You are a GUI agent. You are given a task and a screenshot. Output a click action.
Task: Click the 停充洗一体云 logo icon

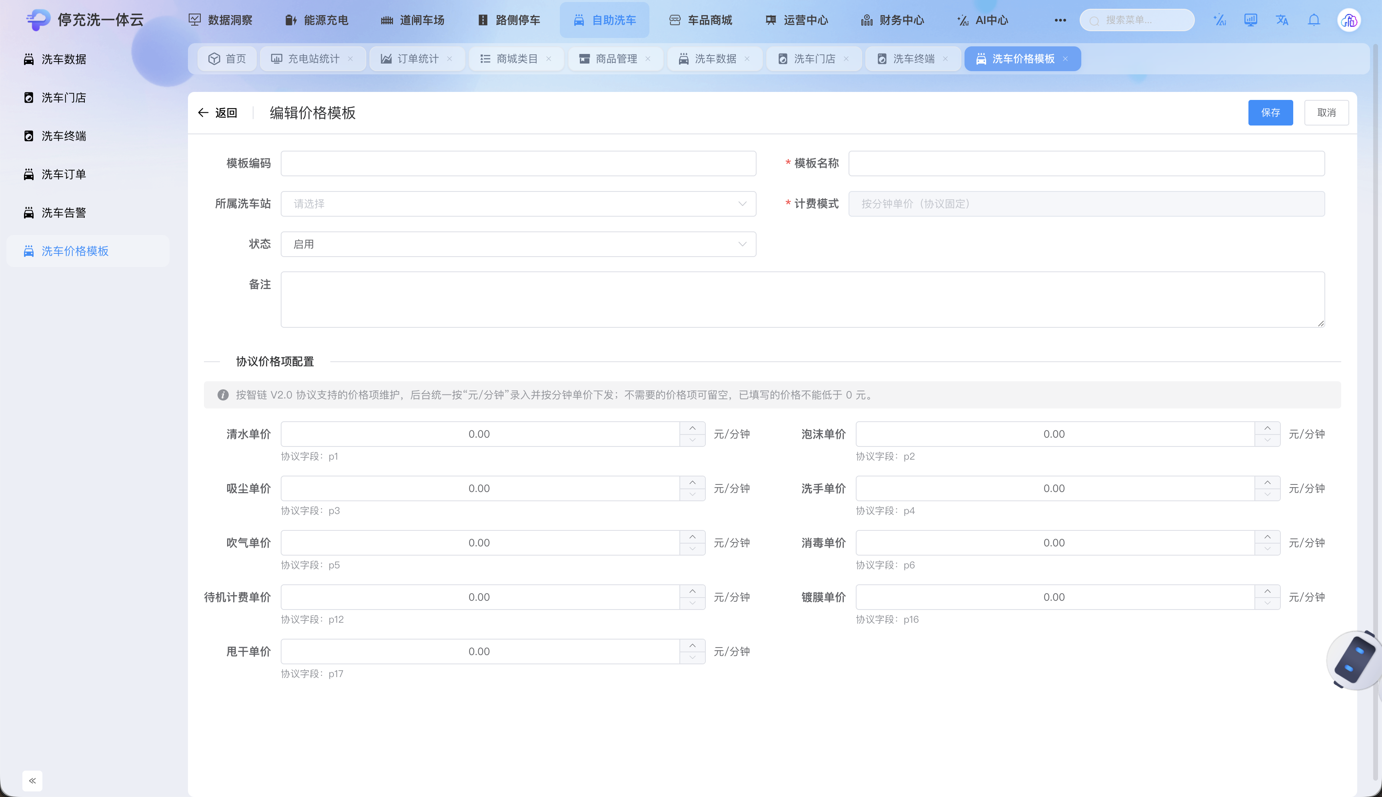tap(38, 20)
